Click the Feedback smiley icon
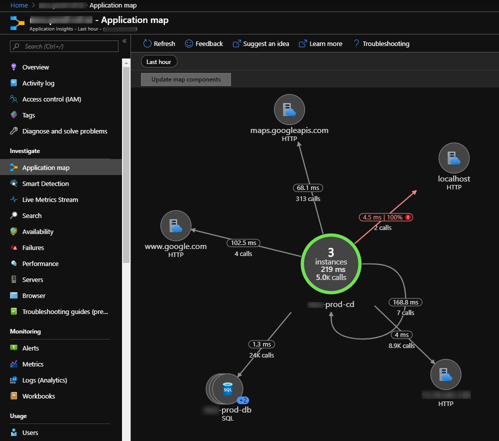This screenshot has width=499, height=441. [189, 44]
